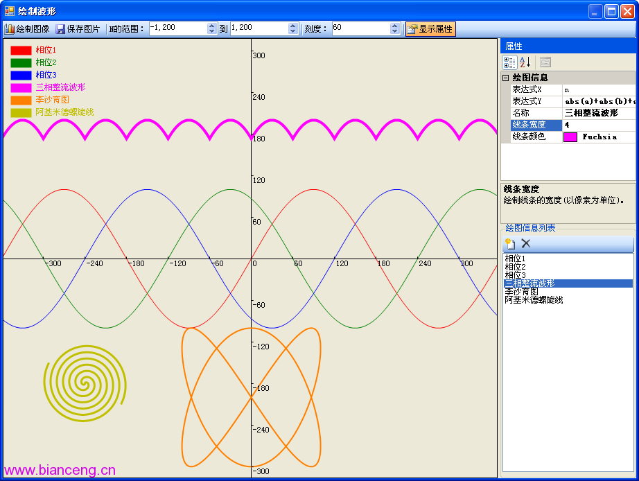Click the 名称 property value 三相整流波形
Image resolution: width=639 pixels, height=481 pixels.
pos(599,113)
